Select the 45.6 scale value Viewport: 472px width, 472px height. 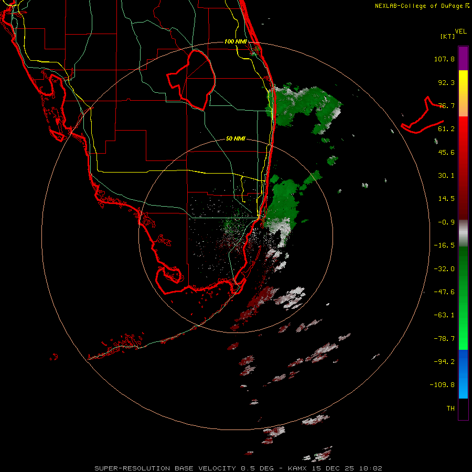point(446,152)
